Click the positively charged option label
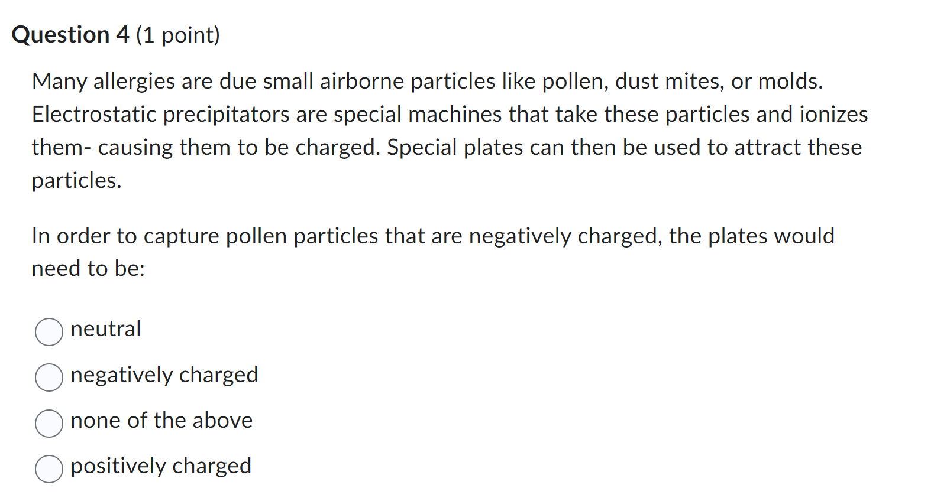 pos(160,466)
